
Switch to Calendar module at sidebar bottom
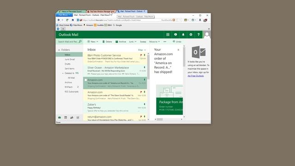point(65,118)
